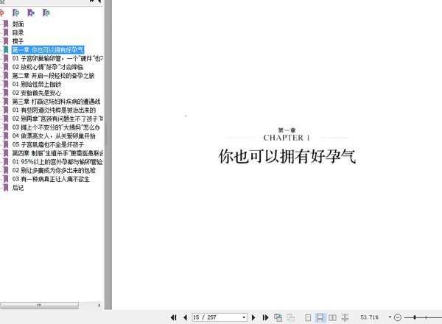Open the 封面 bookmark

click(18, 24)
